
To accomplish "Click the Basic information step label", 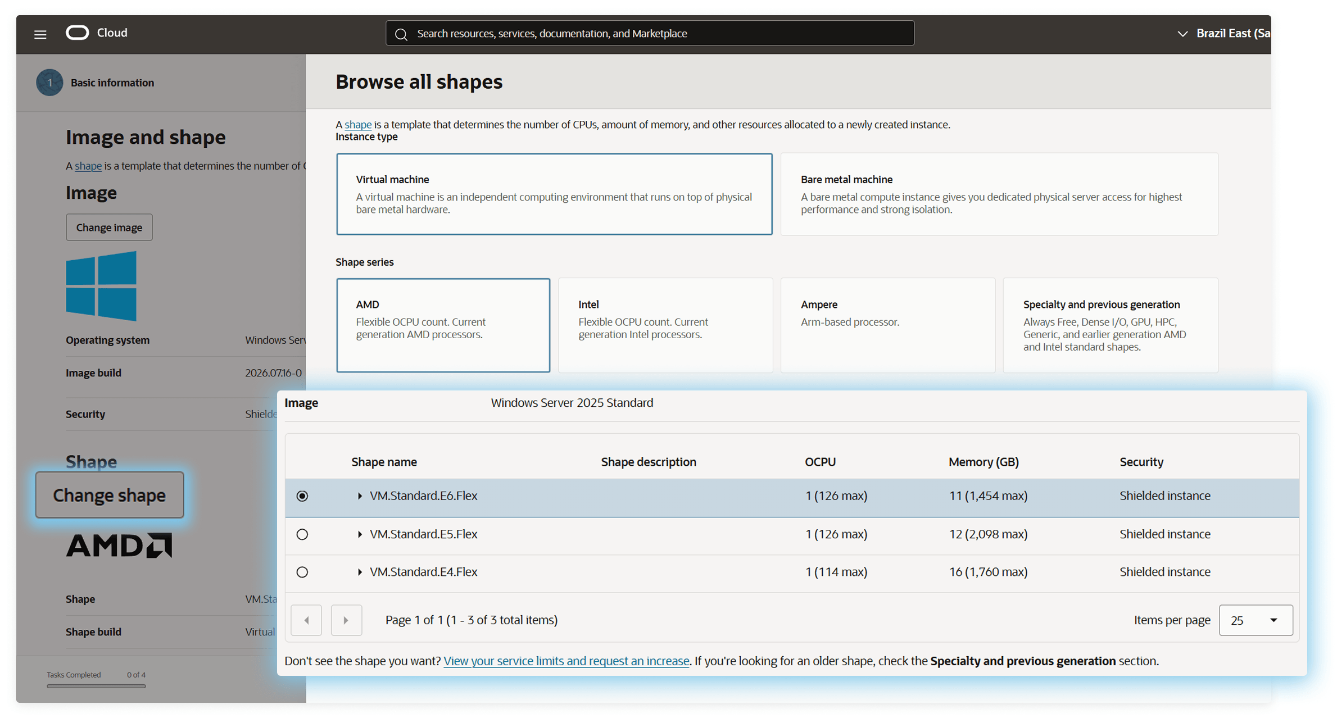I will [x=112, y=83].
